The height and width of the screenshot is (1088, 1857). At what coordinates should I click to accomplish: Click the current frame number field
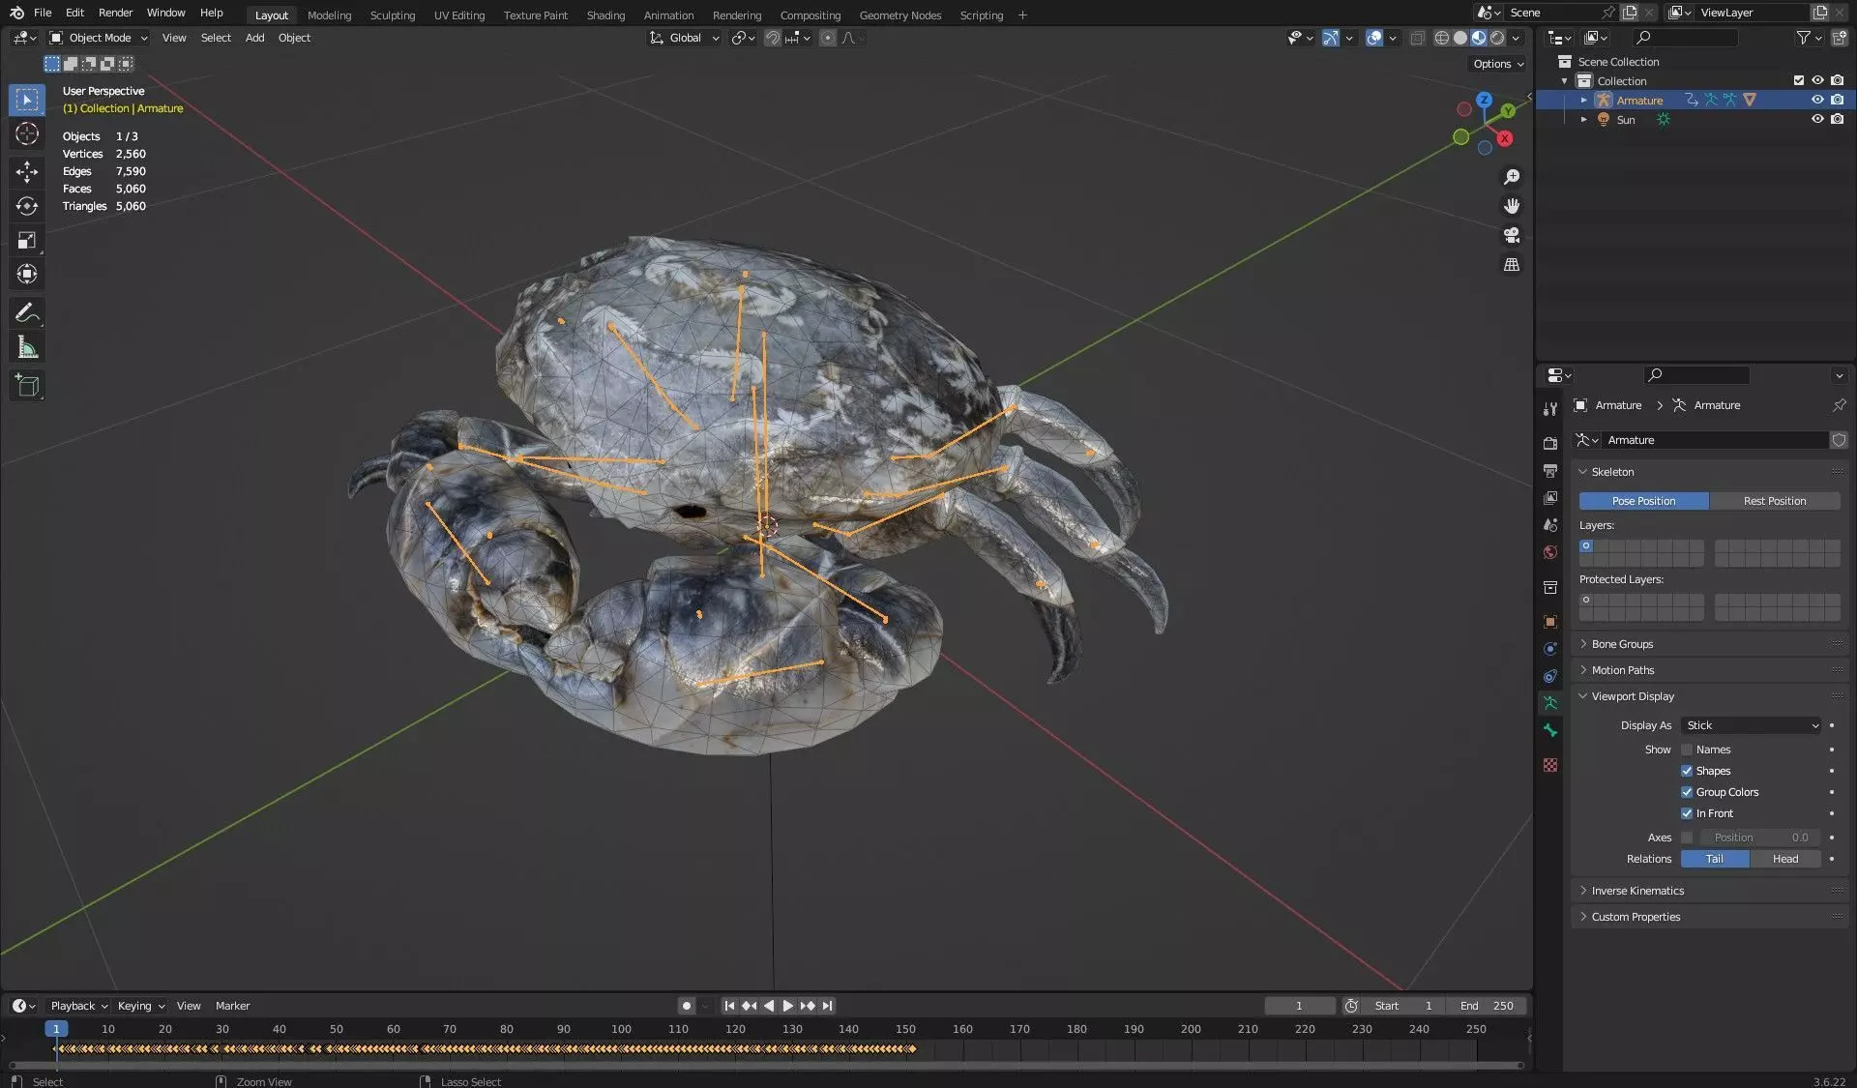(x=1299, y=1006)
